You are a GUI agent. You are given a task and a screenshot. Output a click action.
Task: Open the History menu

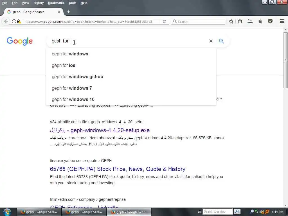39,3
